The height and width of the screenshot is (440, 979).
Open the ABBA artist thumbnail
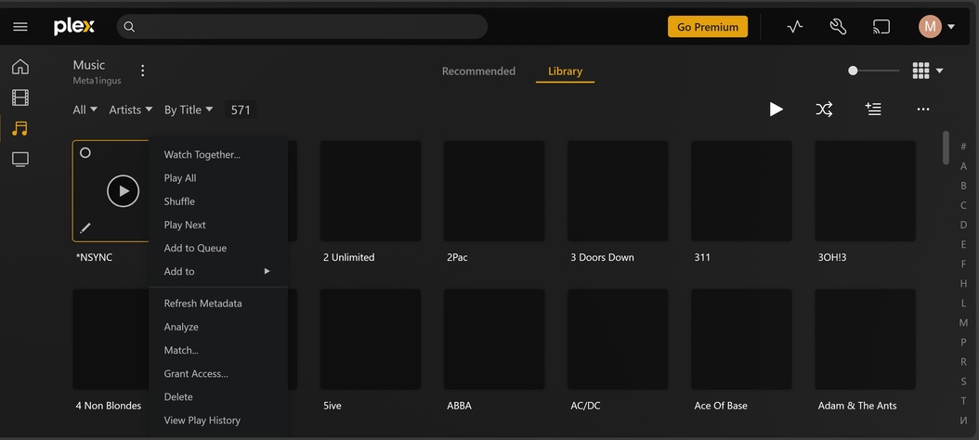pos(494,340)
